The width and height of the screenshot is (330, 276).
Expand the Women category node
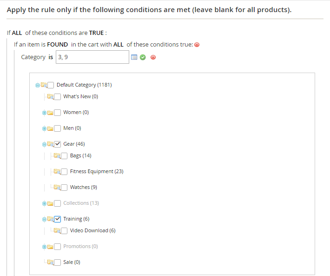(x=44, y=113)
